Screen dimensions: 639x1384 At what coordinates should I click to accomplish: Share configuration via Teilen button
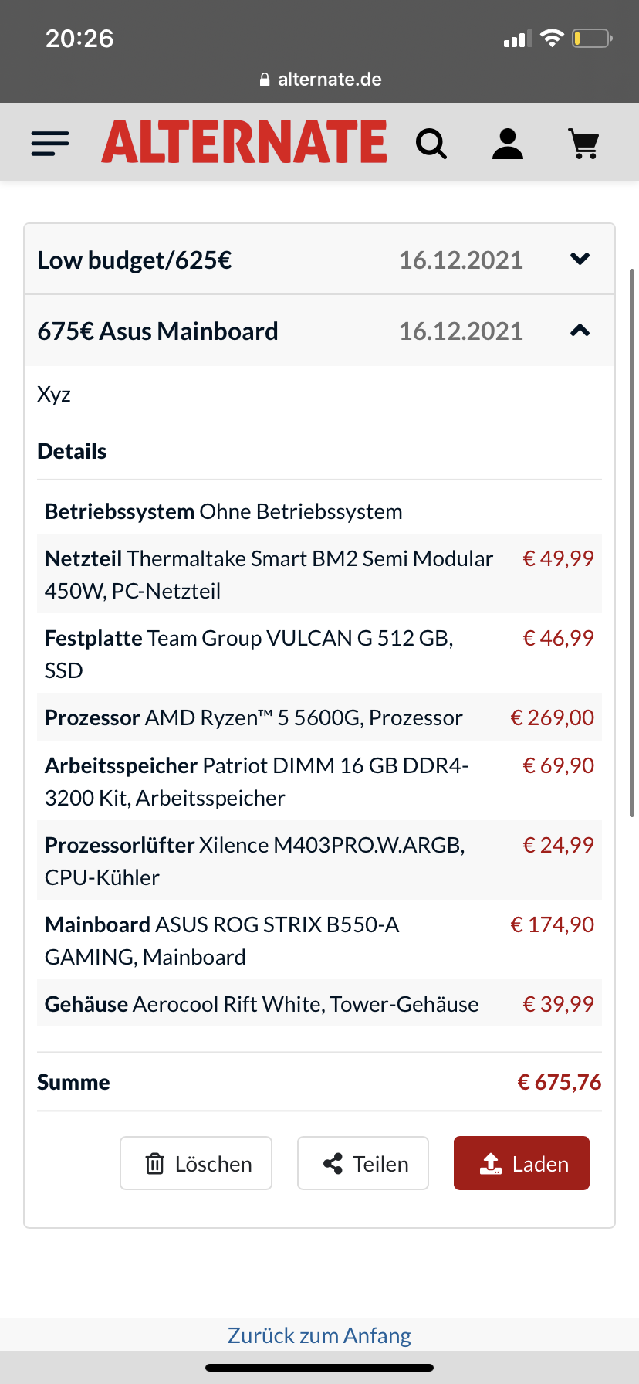tap(363, 1163)
